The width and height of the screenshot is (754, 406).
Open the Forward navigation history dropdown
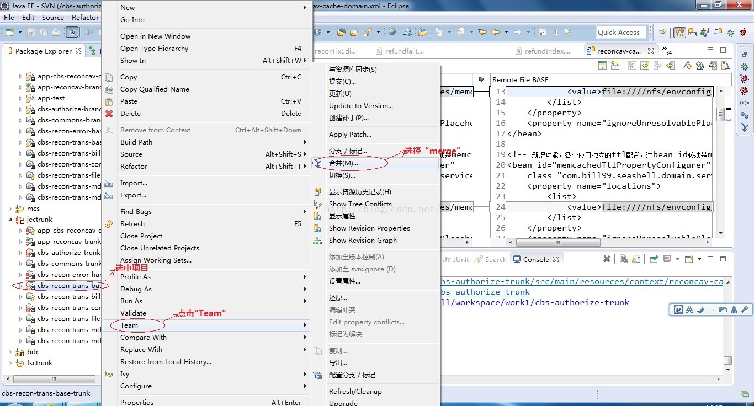[528, 32]
